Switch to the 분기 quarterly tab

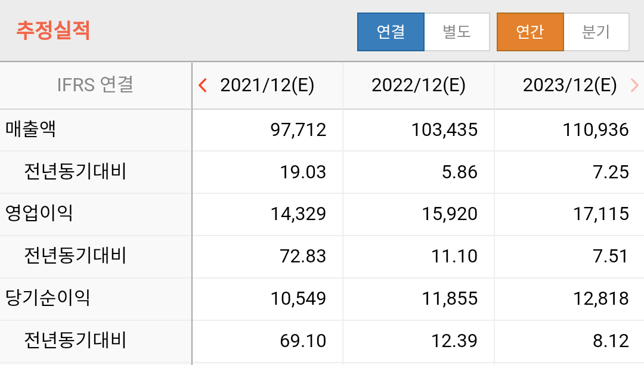(x=596, y=32)
